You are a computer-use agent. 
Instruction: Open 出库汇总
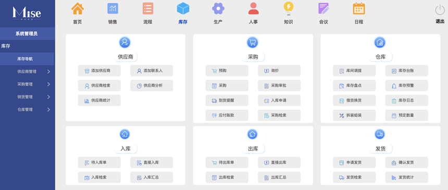coord(279,178)
